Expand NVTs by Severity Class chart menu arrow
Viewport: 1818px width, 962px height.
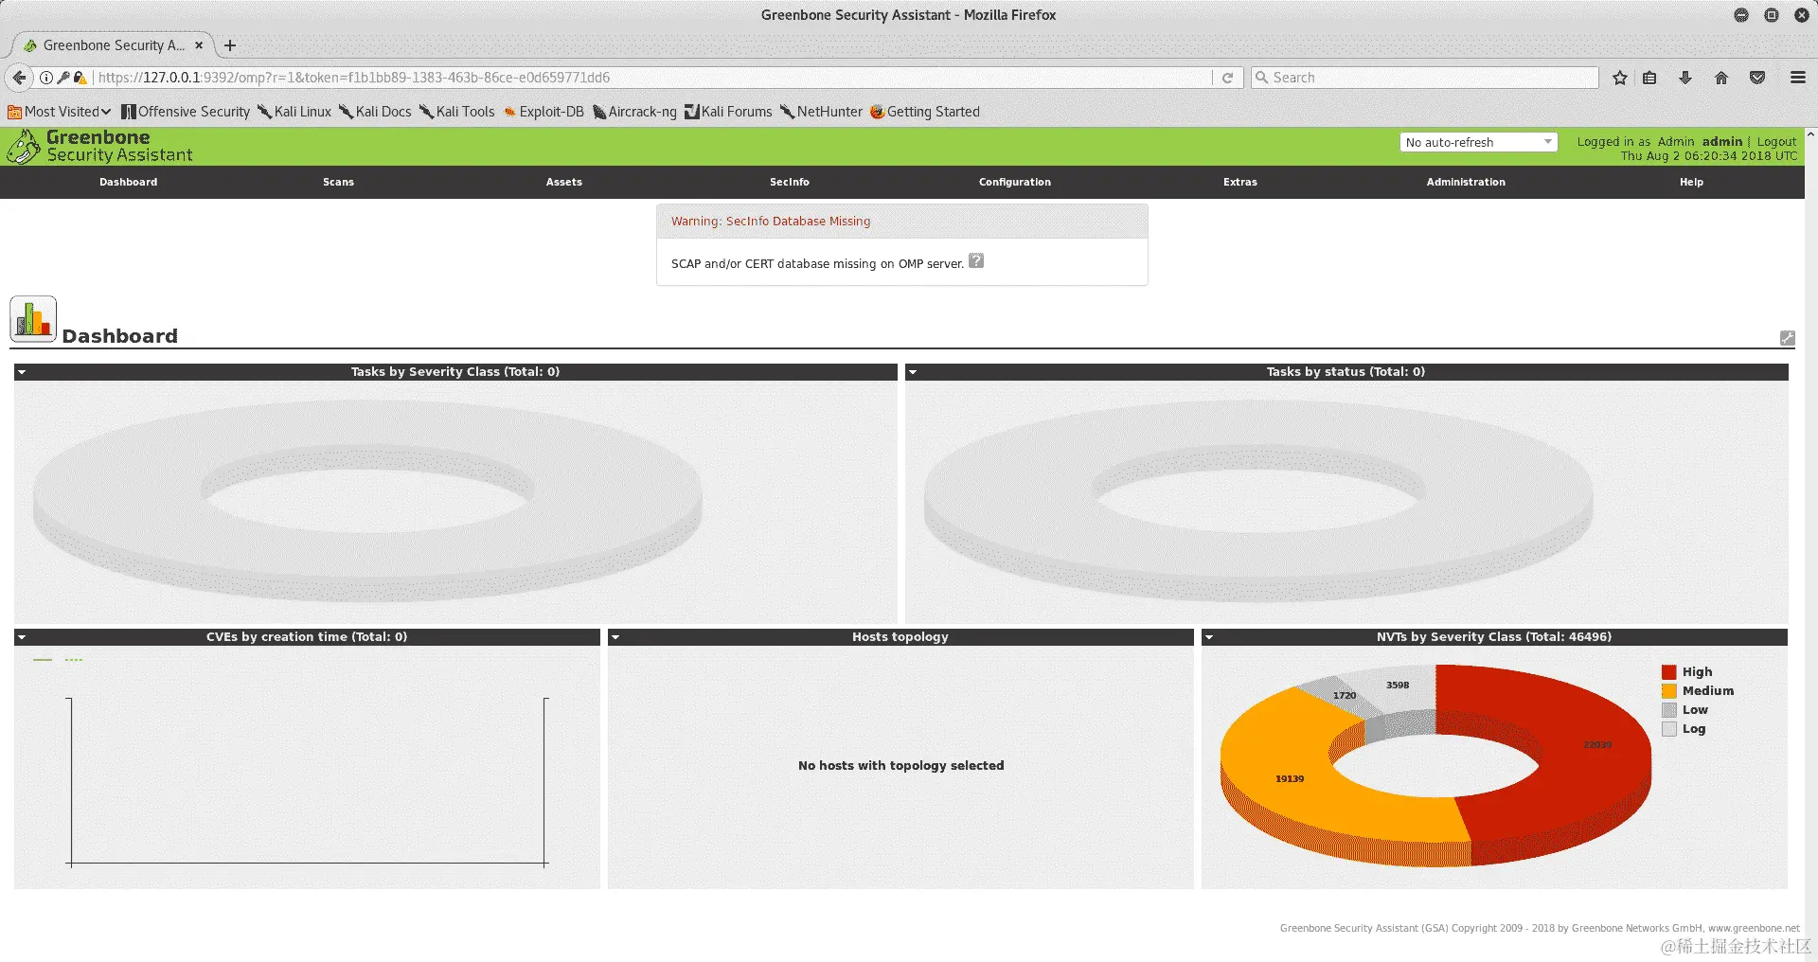pos(1209,637)
